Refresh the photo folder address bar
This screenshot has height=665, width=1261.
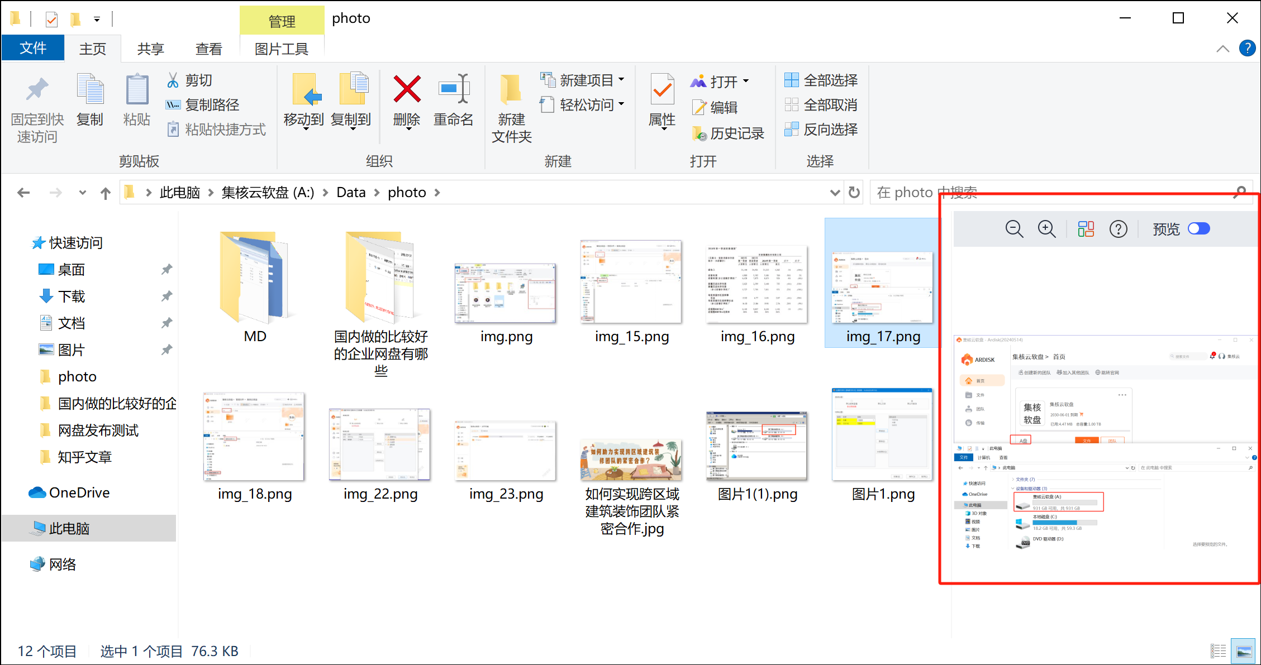point(854,193)
